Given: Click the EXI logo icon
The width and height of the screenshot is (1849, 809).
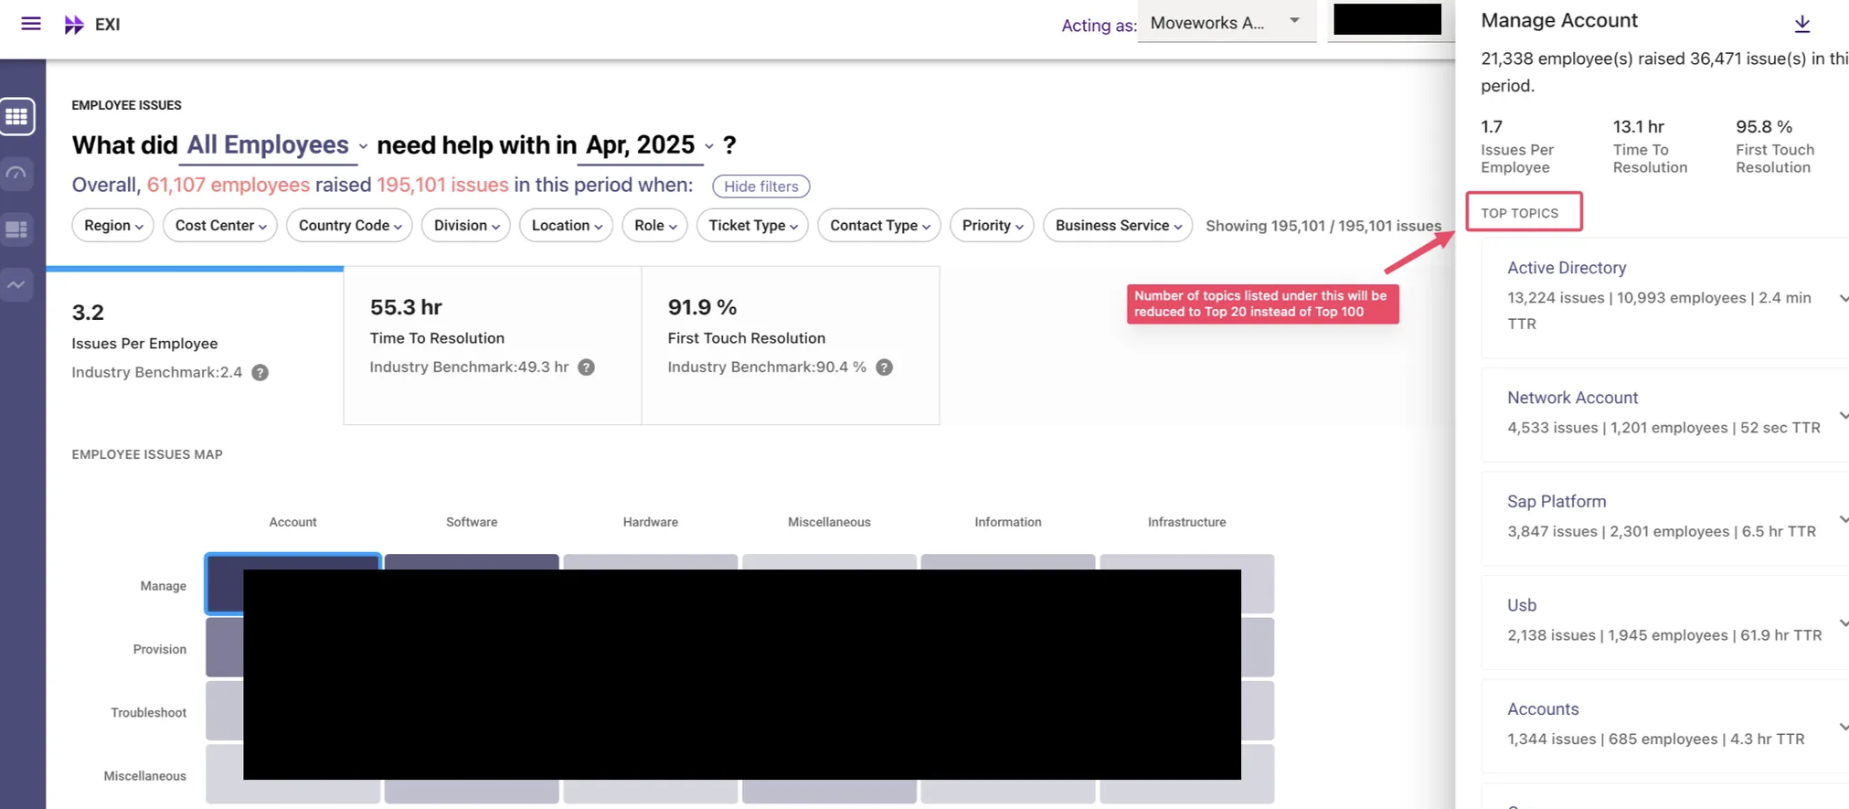Looking at the screenshot, I should click(x=74, y=25).
